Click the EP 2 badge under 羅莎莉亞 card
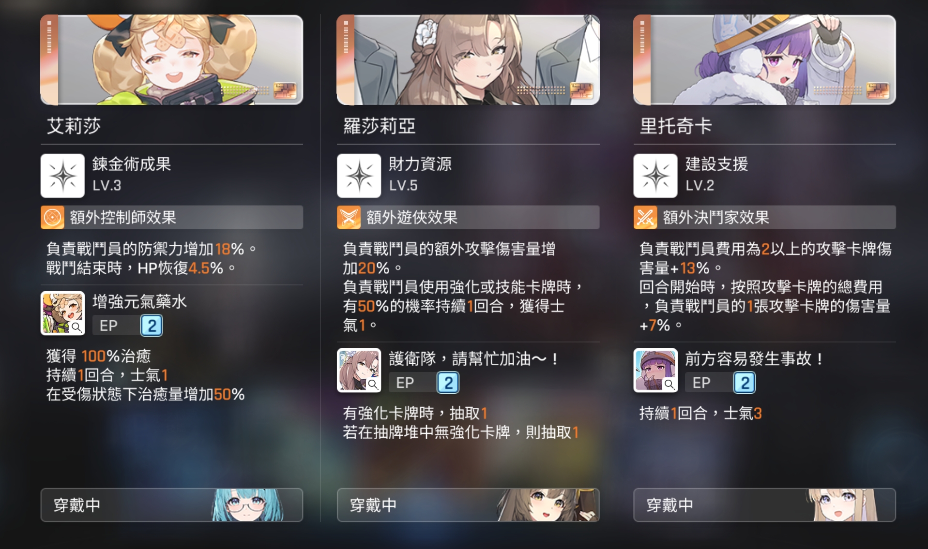The height and width of the screenshot is (549, 928). (x=424, y=383)
